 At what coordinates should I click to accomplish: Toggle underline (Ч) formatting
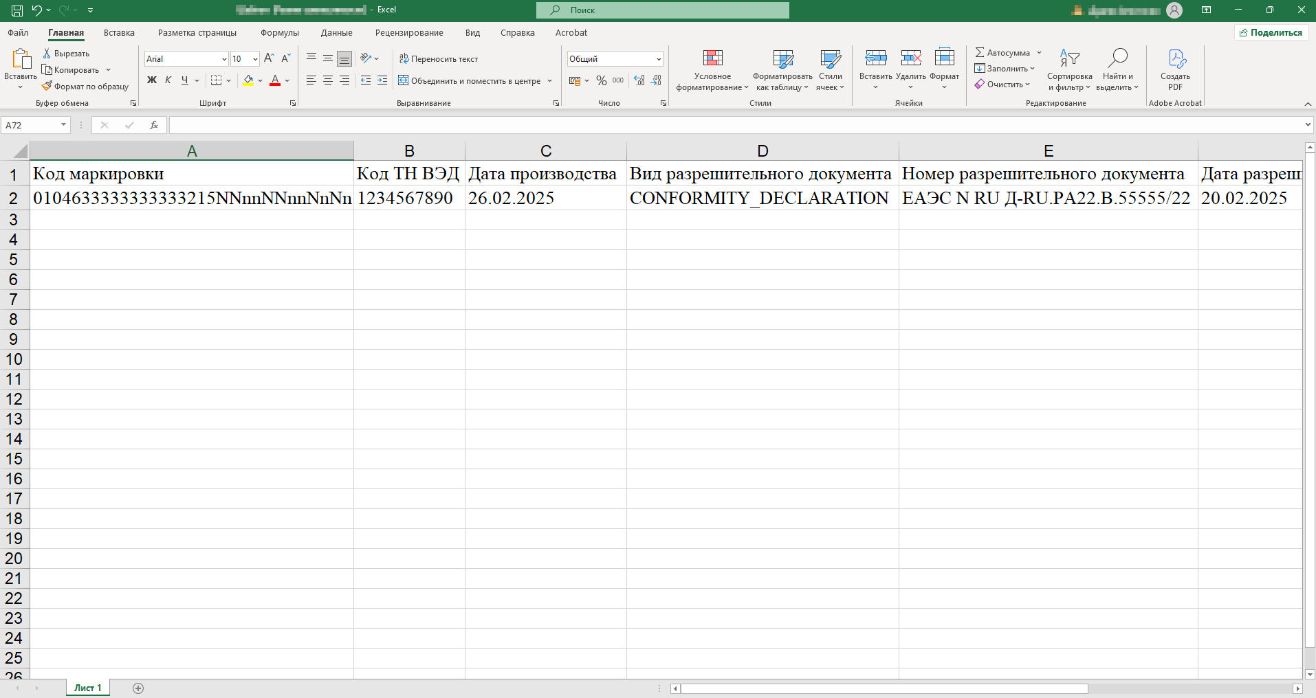[184, 80]
